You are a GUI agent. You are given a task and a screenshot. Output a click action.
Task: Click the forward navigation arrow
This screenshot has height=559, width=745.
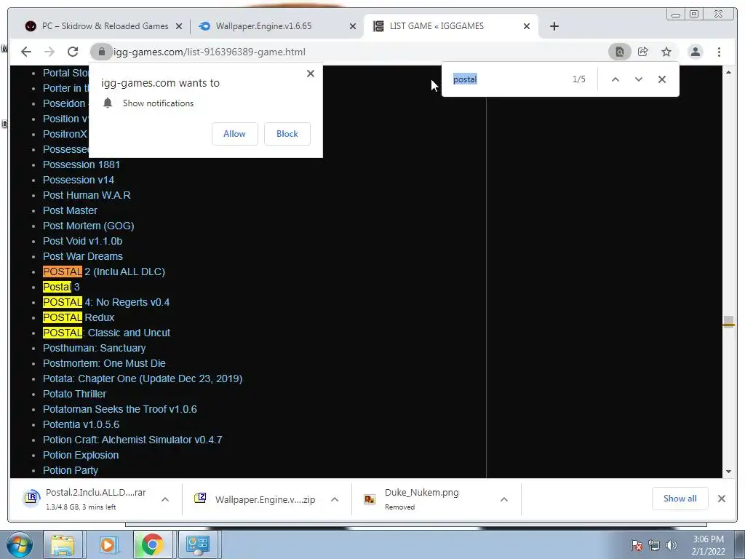coord(49,52)
